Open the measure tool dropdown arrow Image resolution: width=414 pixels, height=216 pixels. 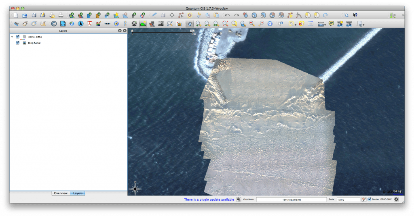[325, 25]
